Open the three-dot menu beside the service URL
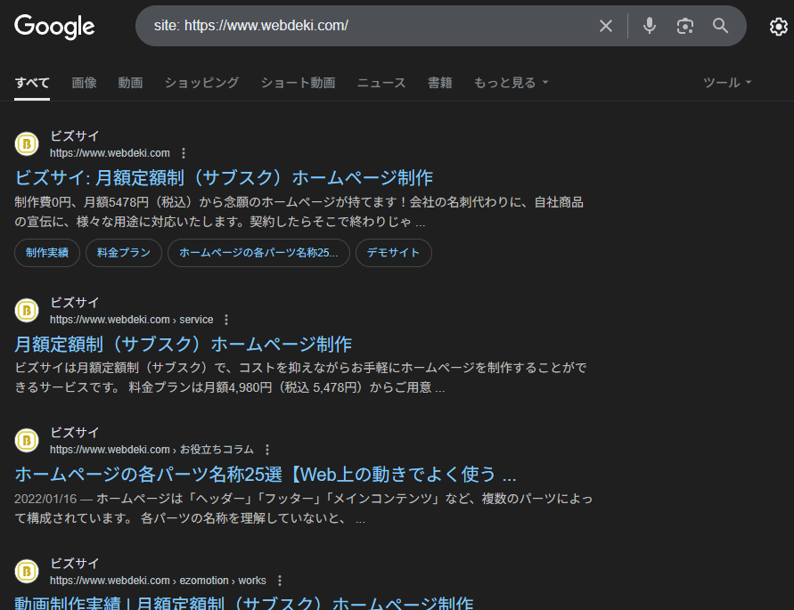This screenshot has height=610, width=794. [226, 320]
